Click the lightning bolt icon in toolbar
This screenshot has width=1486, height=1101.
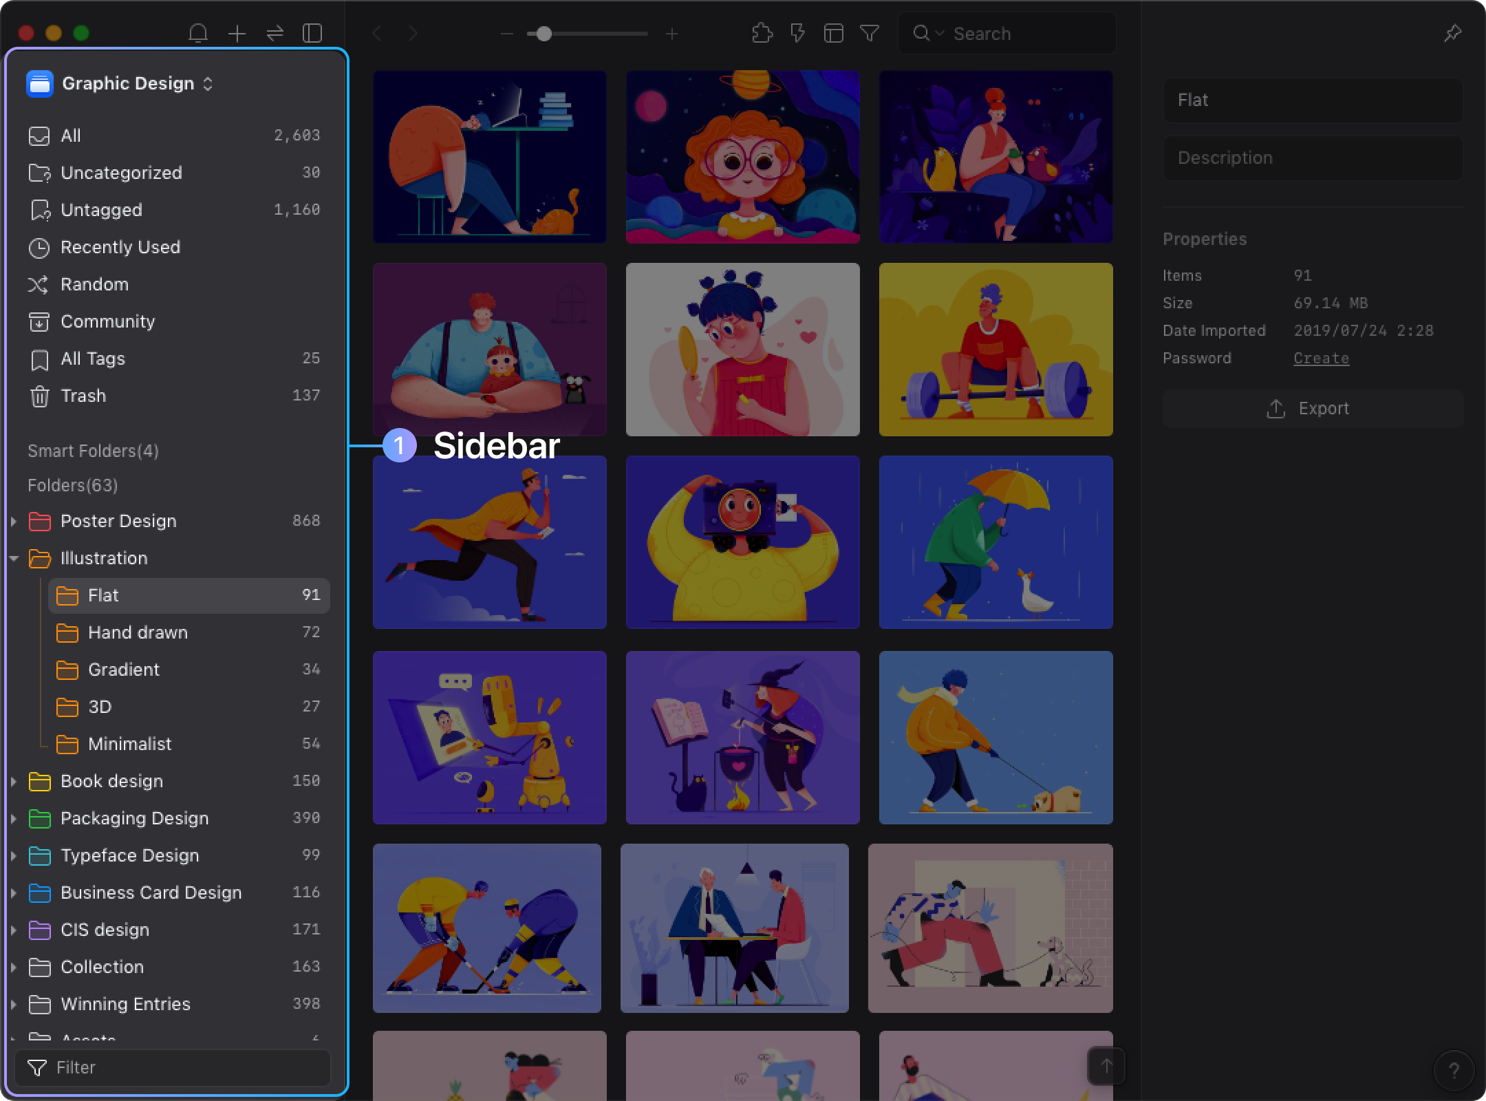click(798, 34)
